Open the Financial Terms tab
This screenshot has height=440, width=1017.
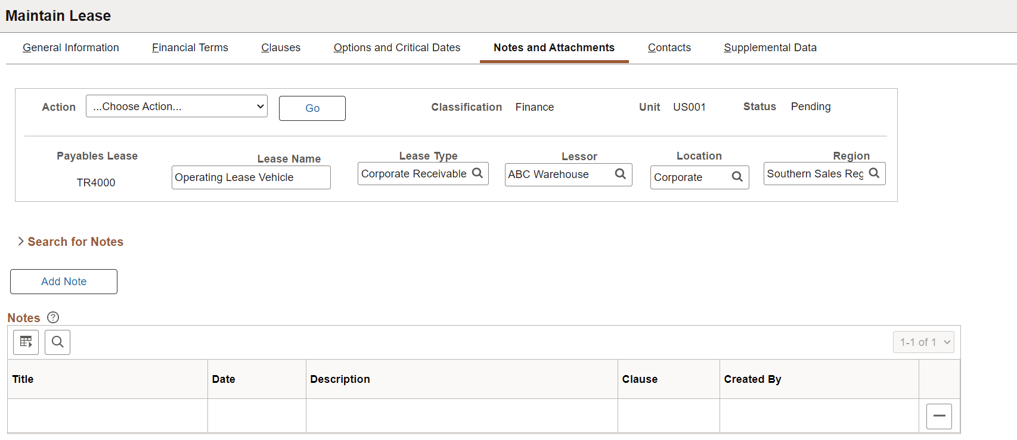pos(190,48)
